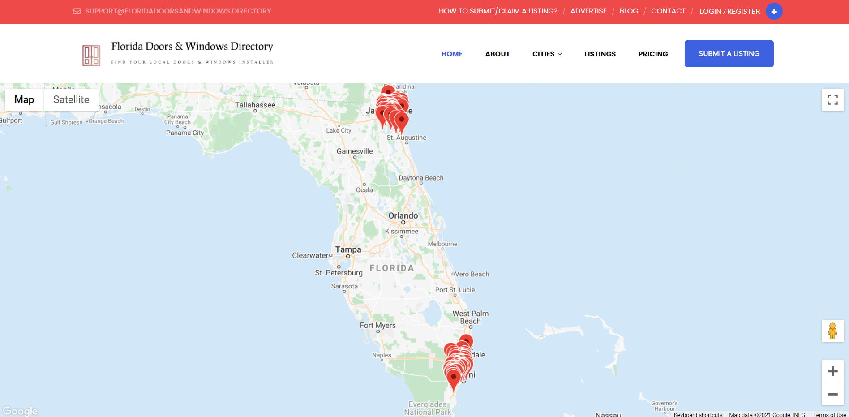Open the Listings page
Screen dimensions: 849x417
pos(600,54)
